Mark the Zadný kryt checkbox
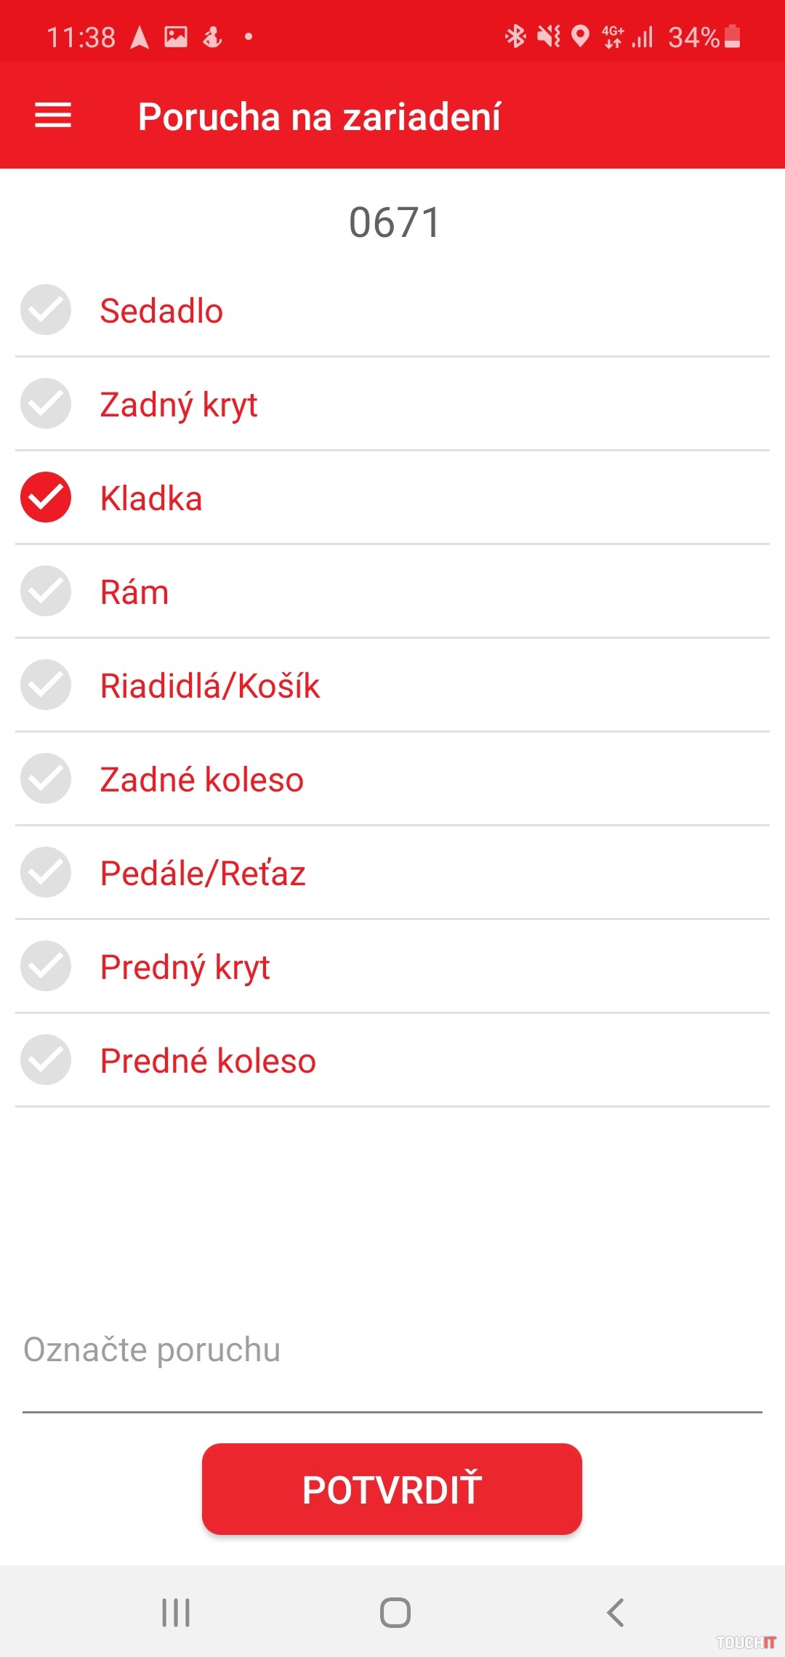 click(x=46, y=403)
